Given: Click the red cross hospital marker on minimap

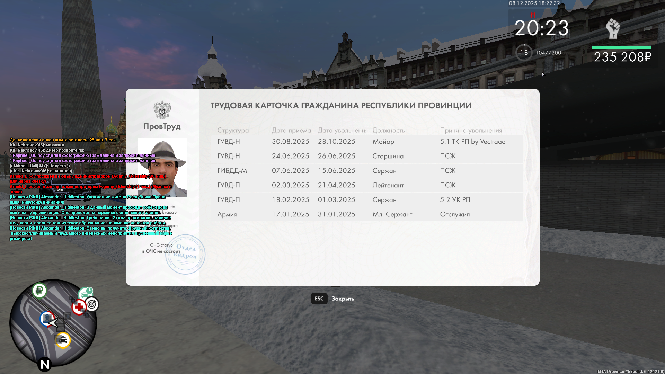Looking at the screenshot, I should click(79, 307).
